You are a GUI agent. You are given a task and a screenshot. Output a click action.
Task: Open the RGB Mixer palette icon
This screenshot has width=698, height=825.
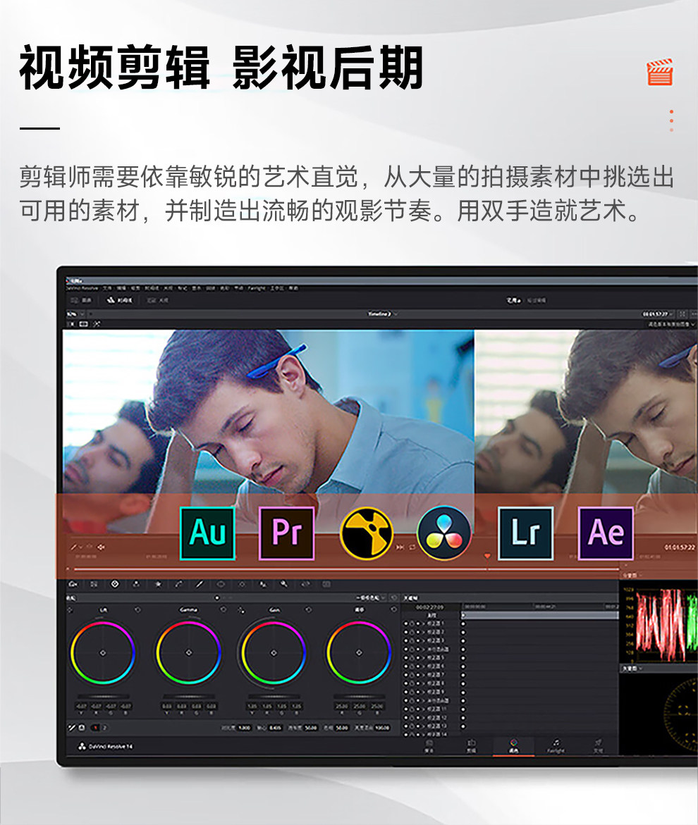point(136,584)
